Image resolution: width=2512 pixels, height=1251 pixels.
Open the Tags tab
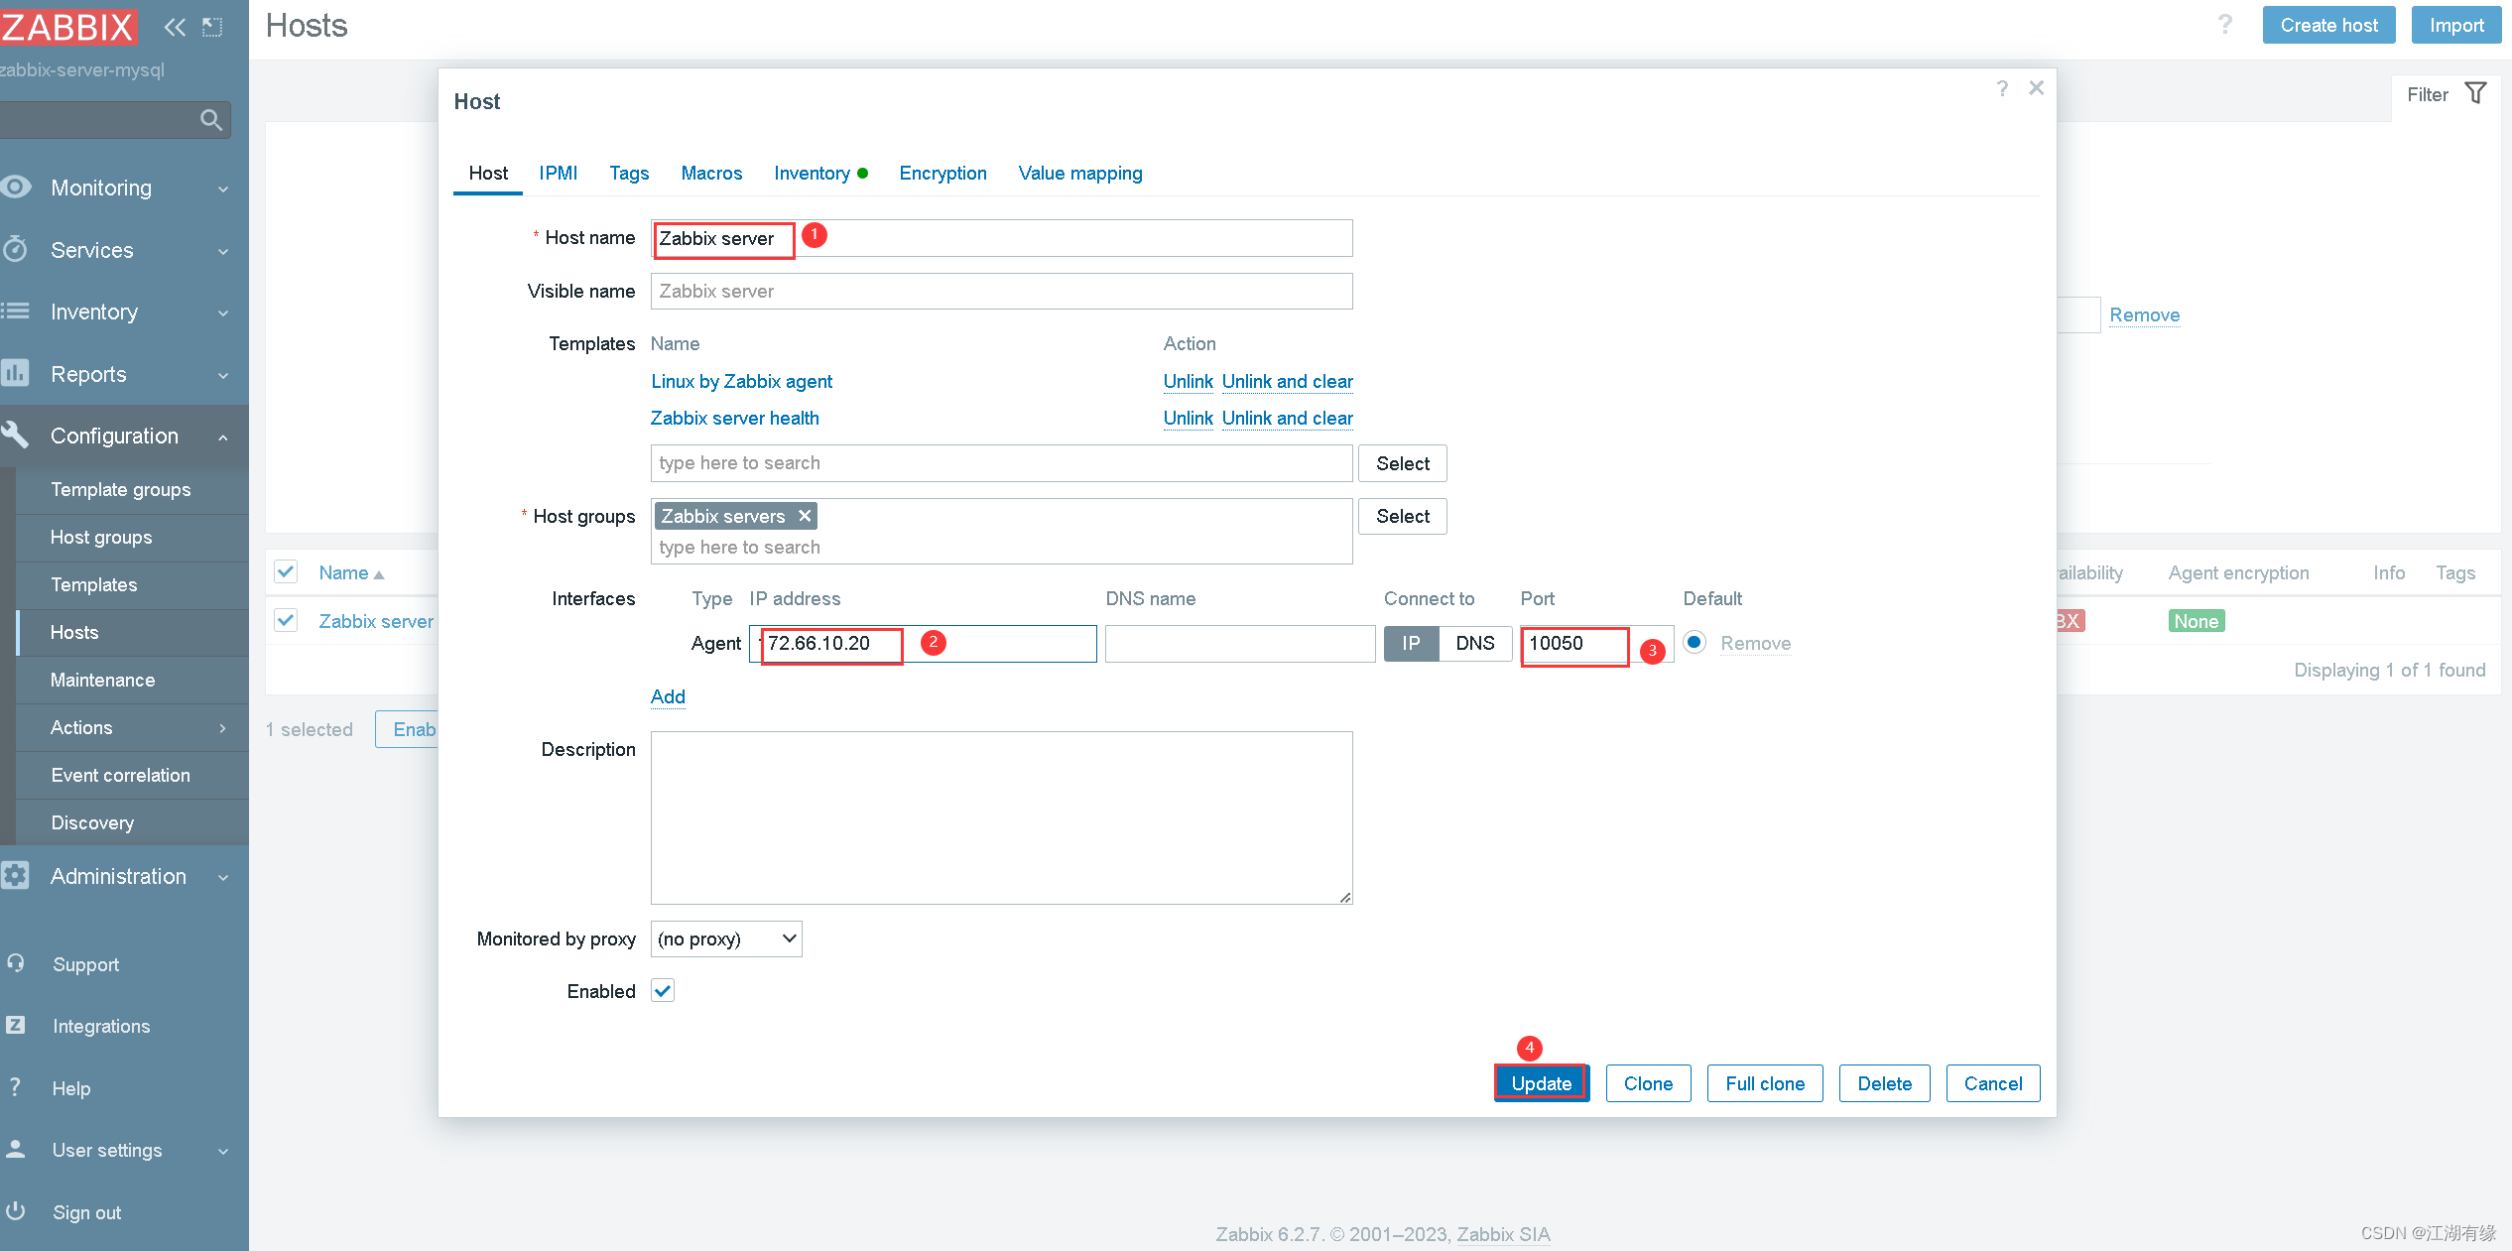coord(629,173)
